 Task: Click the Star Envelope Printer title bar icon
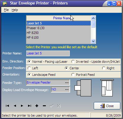[x=5, y=3]
